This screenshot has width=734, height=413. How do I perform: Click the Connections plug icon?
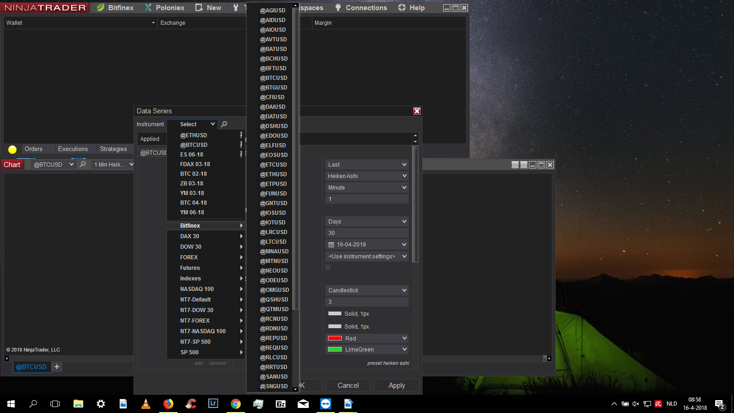pyautogui.click(x=338, y=7)
